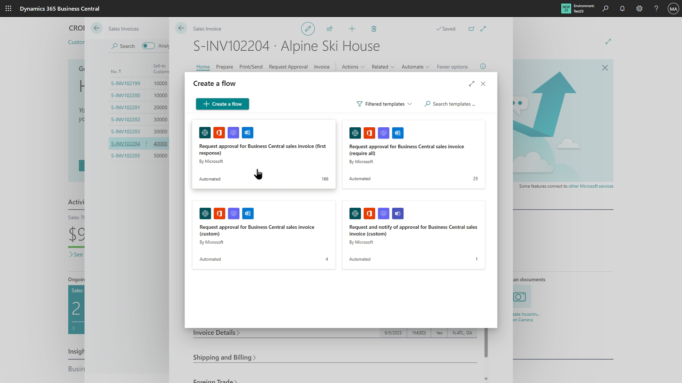Open the Request Approval tab

pos(288,67)
